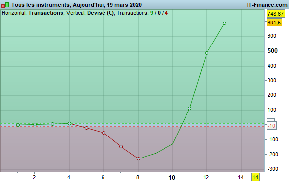The image size is (289, 181).
Task: Click the bold 500 vertical axis label
Action: click(x=272, y=51)
